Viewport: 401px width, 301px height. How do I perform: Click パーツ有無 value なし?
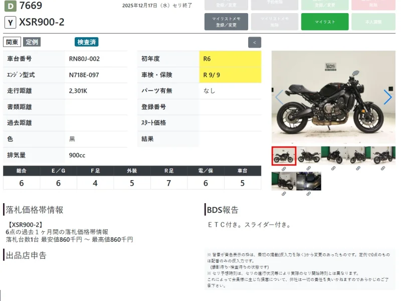(209, 91)
